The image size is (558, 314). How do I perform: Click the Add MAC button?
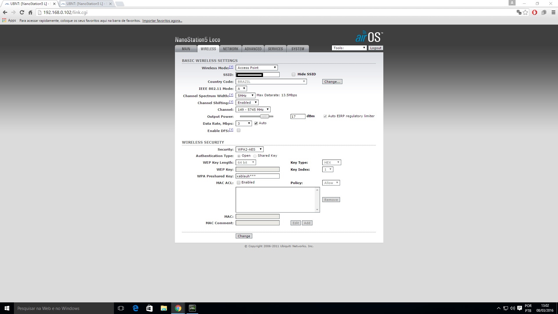pyautogui.click(x=307, y=223)
